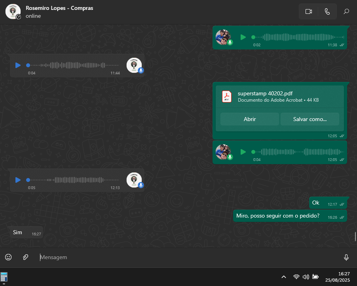Image resolution: width=357 pixels, height=286 pixels.
Task: Play the received 0:04 voice message at 11:44
Action: click(18, 65)
